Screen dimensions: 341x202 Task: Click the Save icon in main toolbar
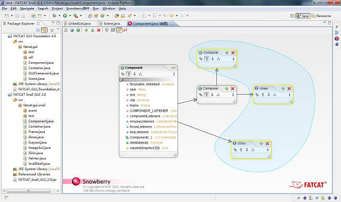pyautogui.click(x=17, y=15)
